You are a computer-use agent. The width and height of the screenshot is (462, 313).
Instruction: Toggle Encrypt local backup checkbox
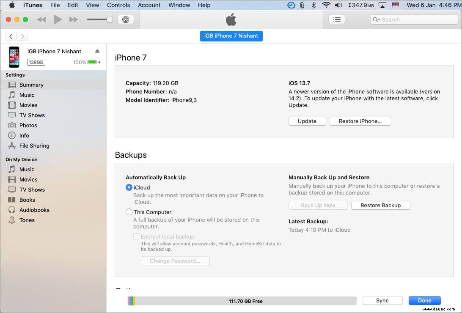(136, 236)
